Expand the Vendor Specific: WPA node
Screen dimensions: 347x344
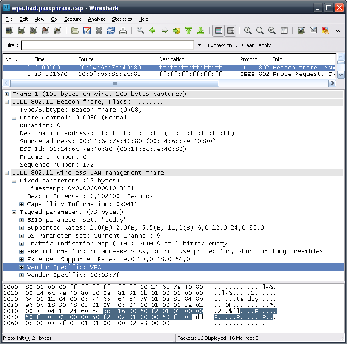coord(22,267)
